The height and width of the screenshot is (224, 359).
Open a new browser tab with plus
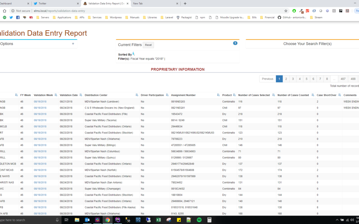pyautogui.click(x=185, y=3)
